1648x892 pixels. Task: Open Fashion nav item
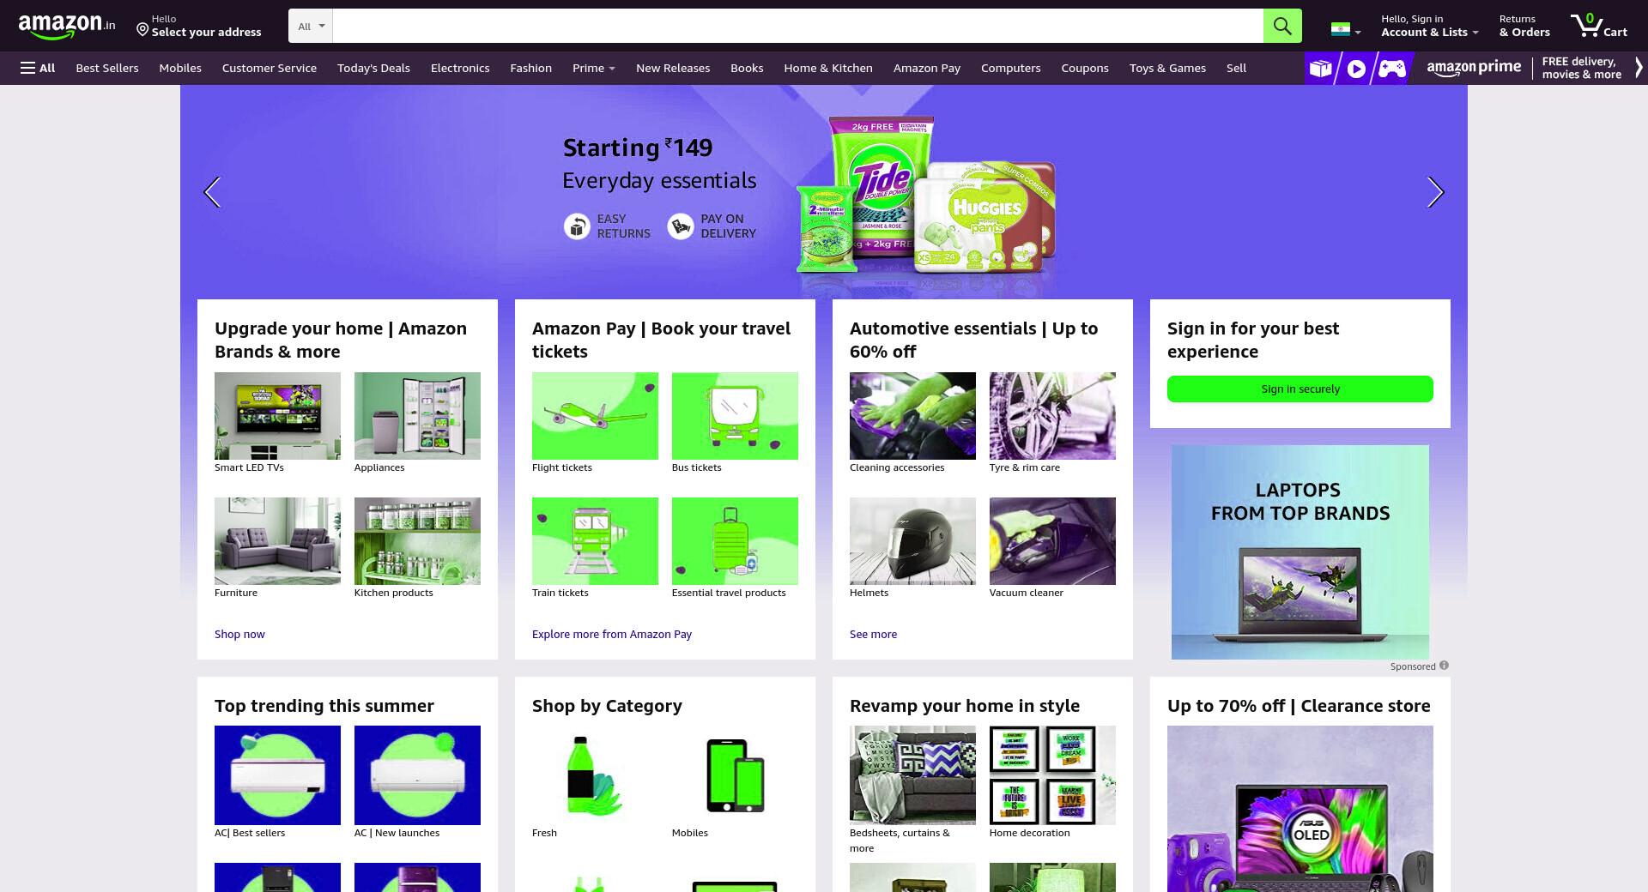coord(530,68)
